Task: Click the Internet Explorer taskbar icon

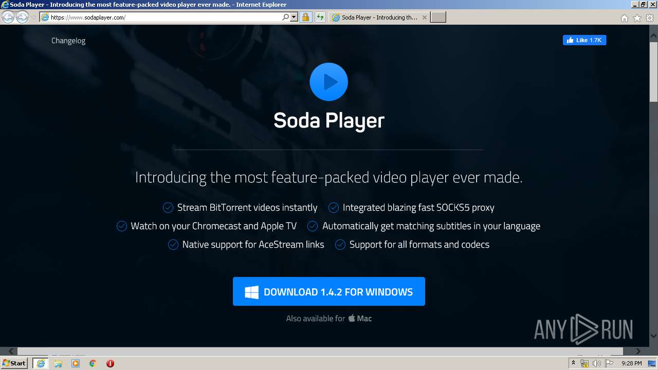Action: pyautogui.click(x=41, y=363)
